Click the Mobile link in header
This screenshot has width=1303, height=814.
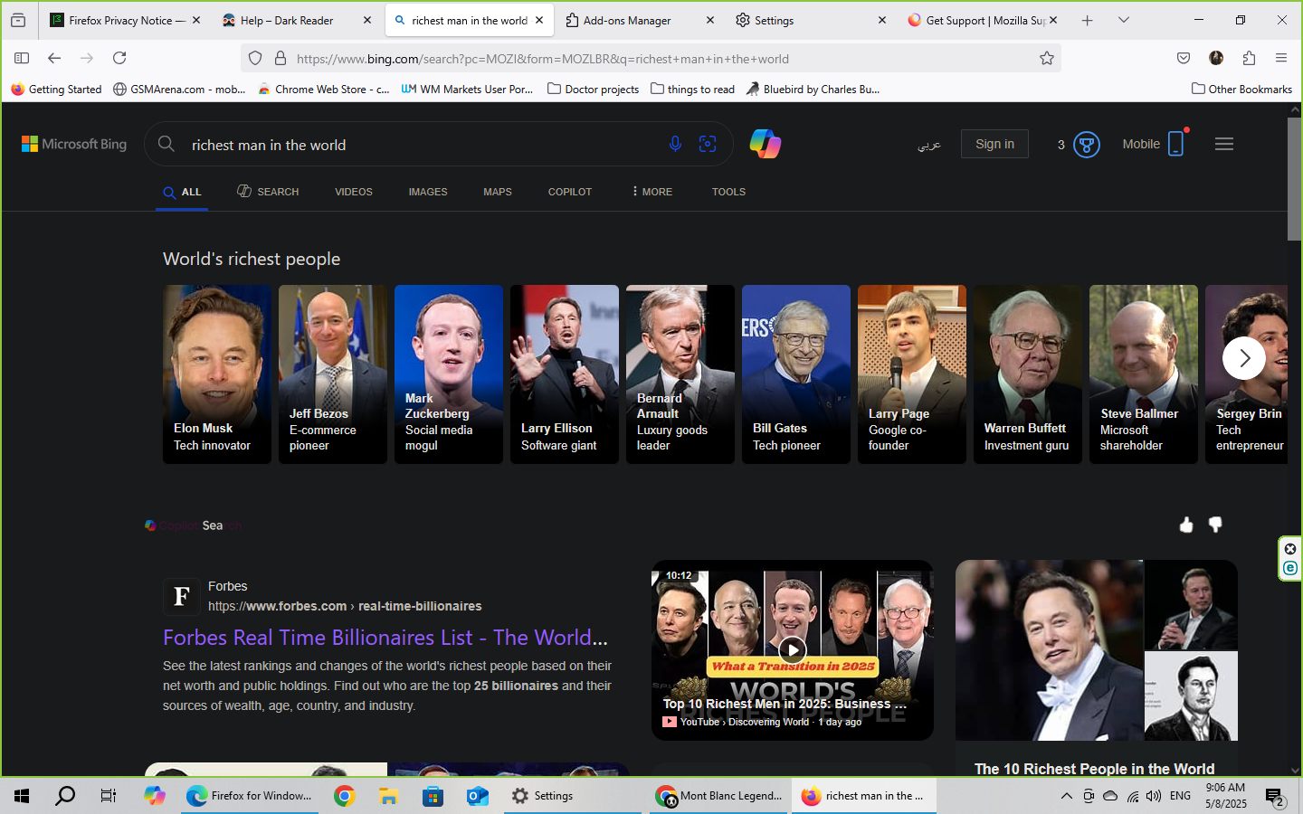1153,144
